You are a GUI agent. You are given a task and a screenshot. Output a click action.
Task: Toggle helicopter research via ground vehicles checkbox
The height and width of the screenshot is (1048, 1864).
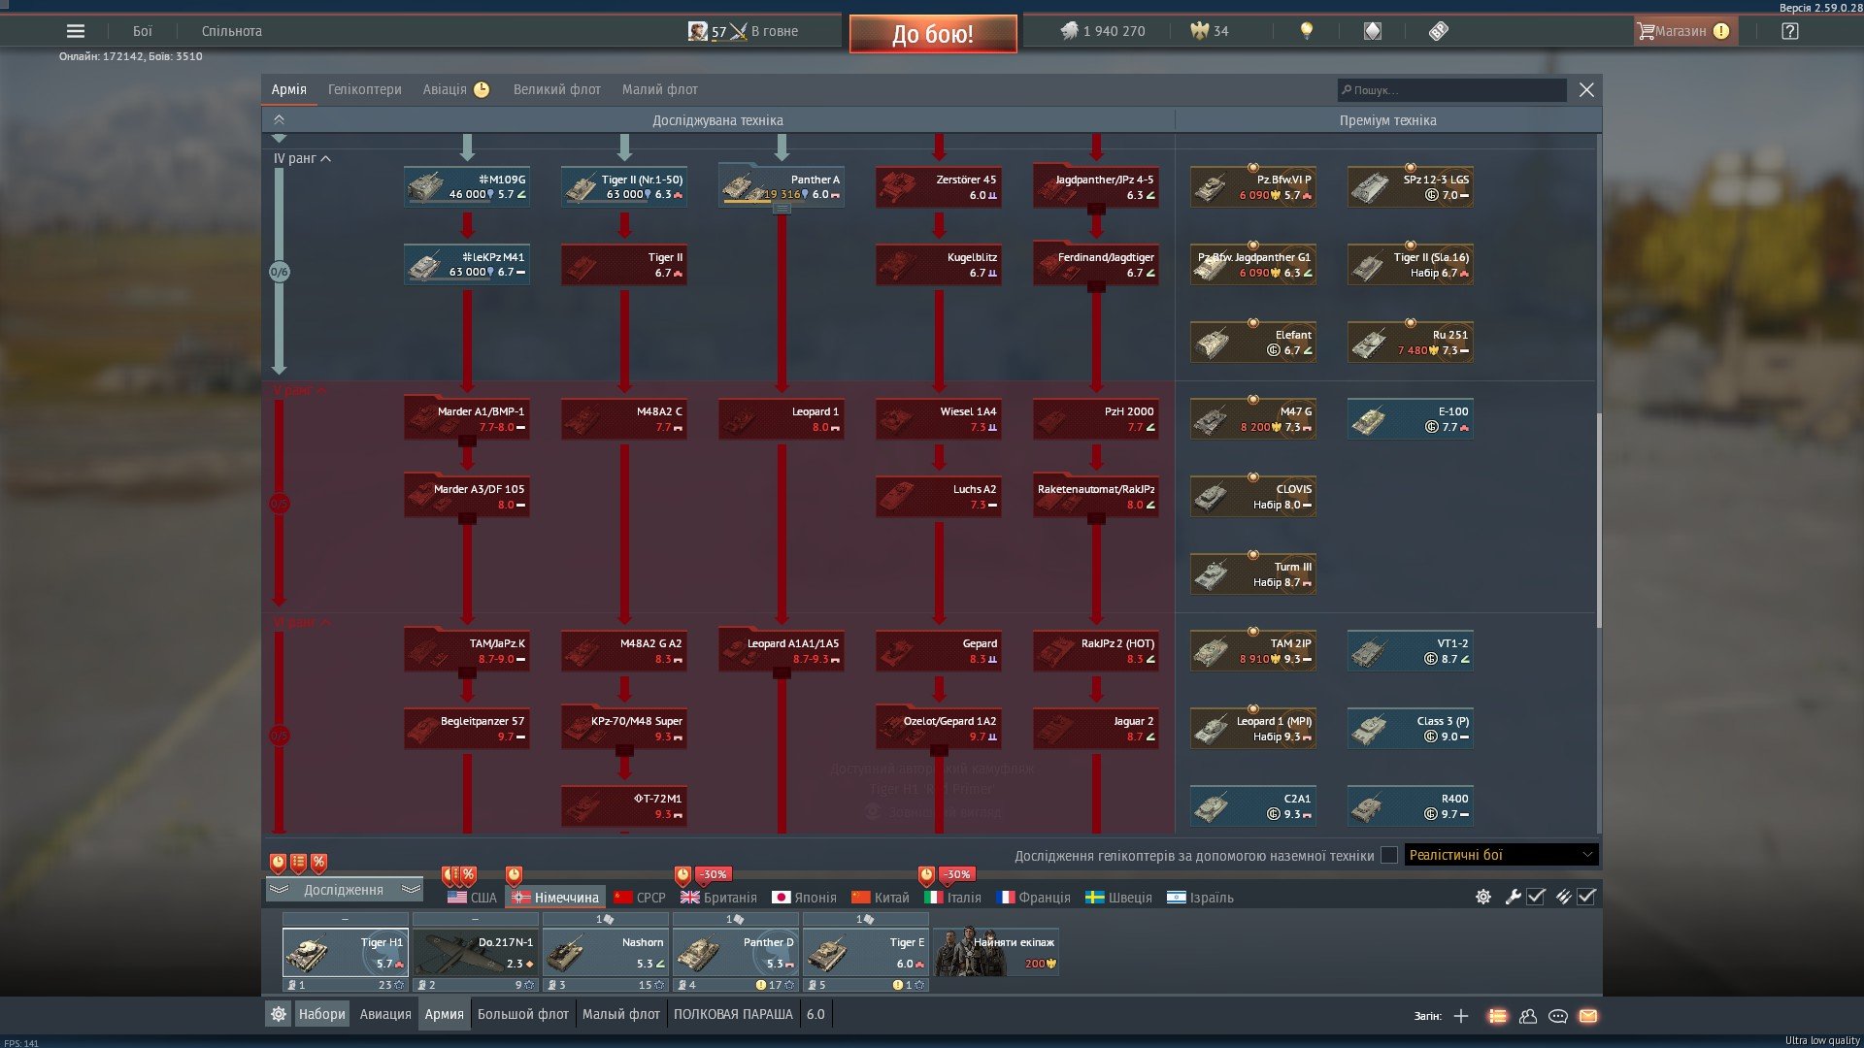click(x=1389, y=855)
